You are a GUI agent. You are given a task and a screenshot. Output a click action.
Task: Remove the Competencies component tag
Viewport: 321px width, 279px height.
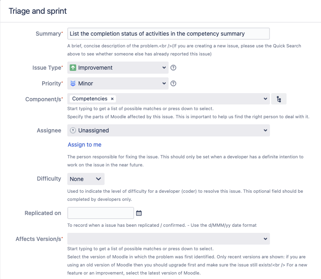[x=112, y=99]
